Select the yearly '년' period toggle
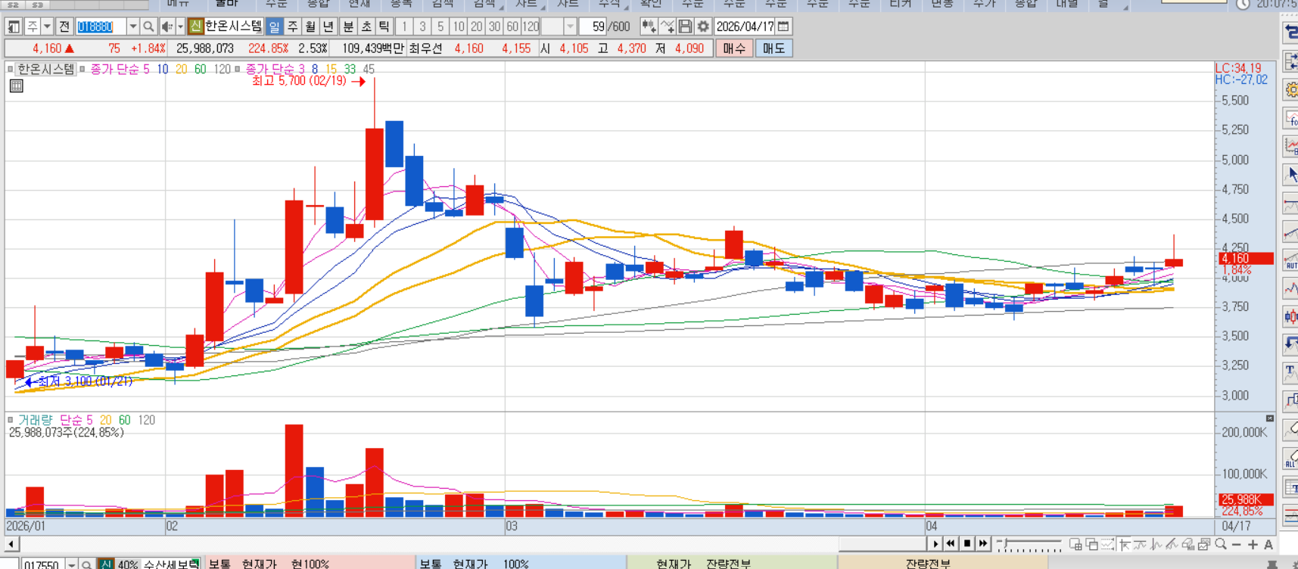 328,26
